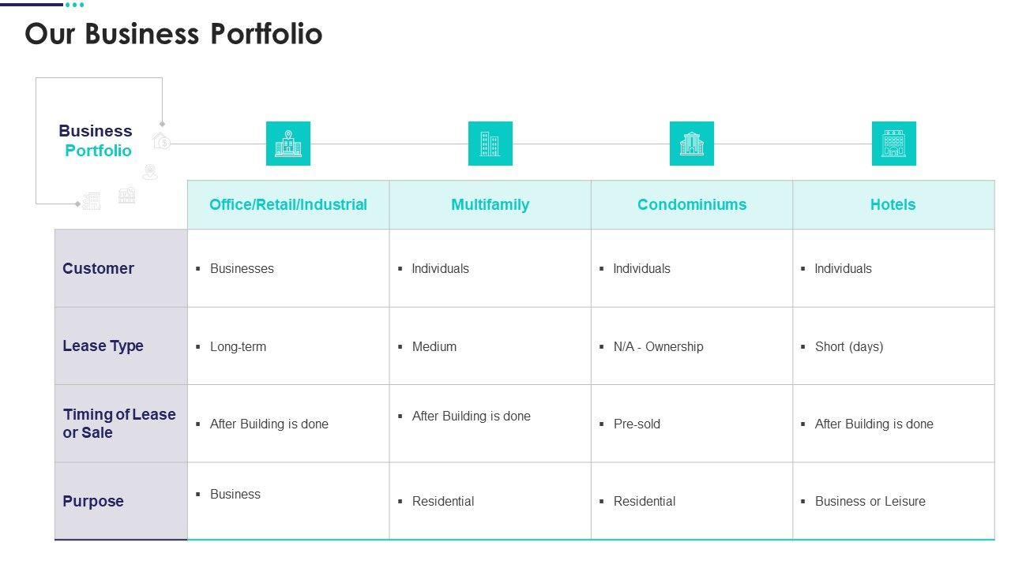1011x568 pixels.
Task: Click the Purpose row label
Action: click(93, 501)
